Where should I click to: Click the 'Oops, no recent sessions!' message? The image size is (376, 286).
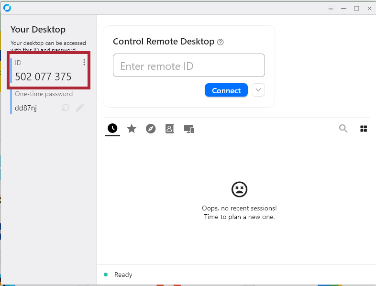tap(239, 208)
